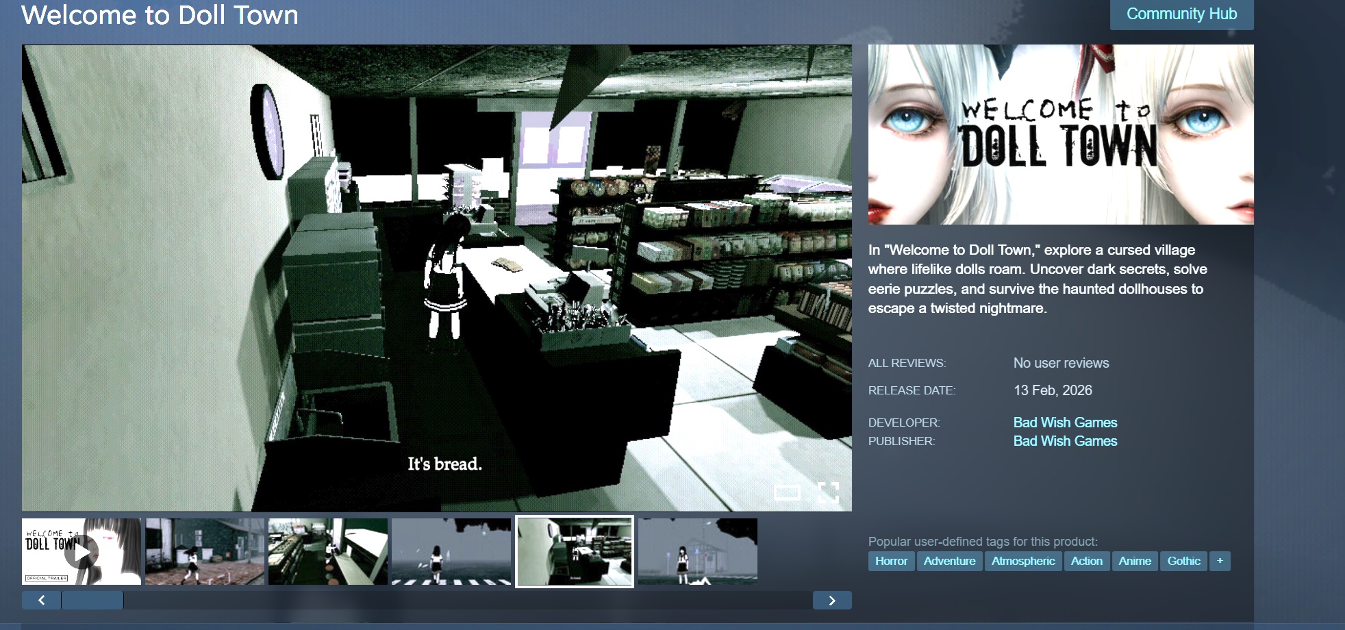Click the 'No user reviews' text
Screen dimensions: 1345x630
[1061, 363]
